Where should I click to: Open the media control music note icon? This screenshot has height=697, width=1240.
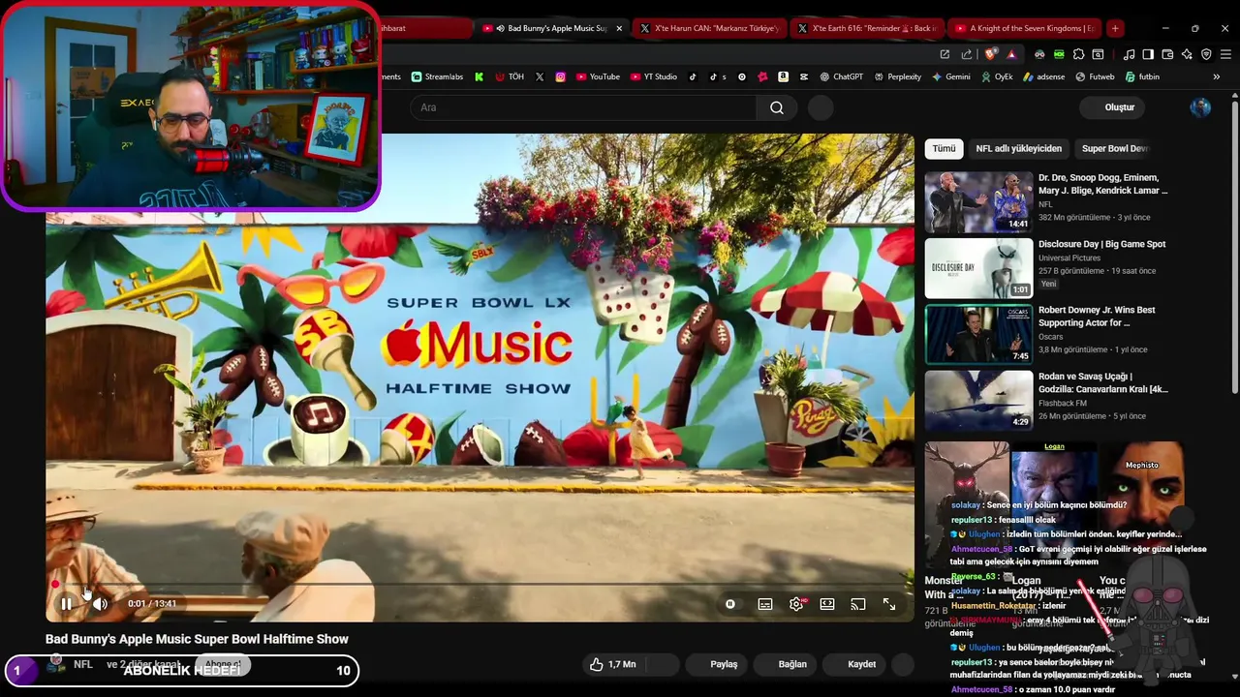point(1129,55)
